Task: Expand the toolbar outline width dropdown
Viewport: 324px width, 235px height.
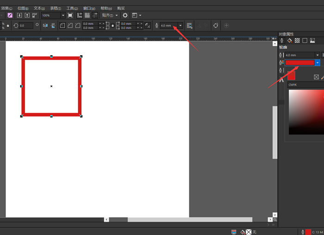Action: click(181, 25)
